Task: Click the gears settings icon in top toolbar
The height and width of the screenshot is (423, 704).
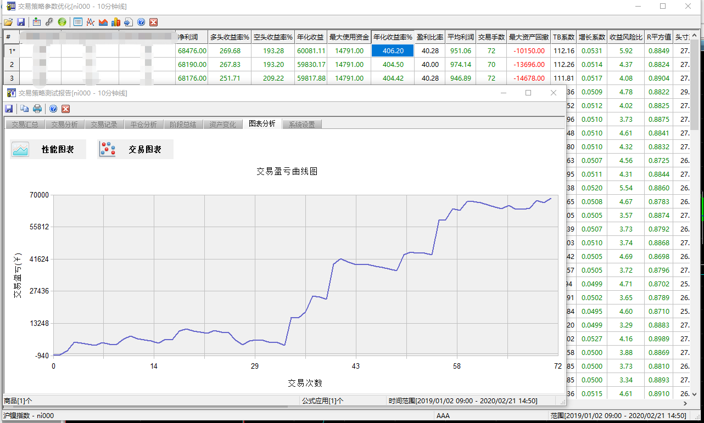Action: pos(49,22)
